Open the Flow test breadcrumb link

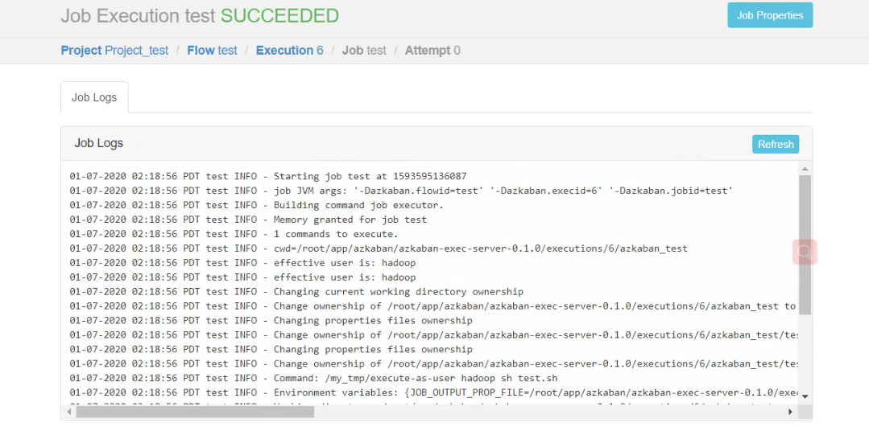[x=213, y=51]
